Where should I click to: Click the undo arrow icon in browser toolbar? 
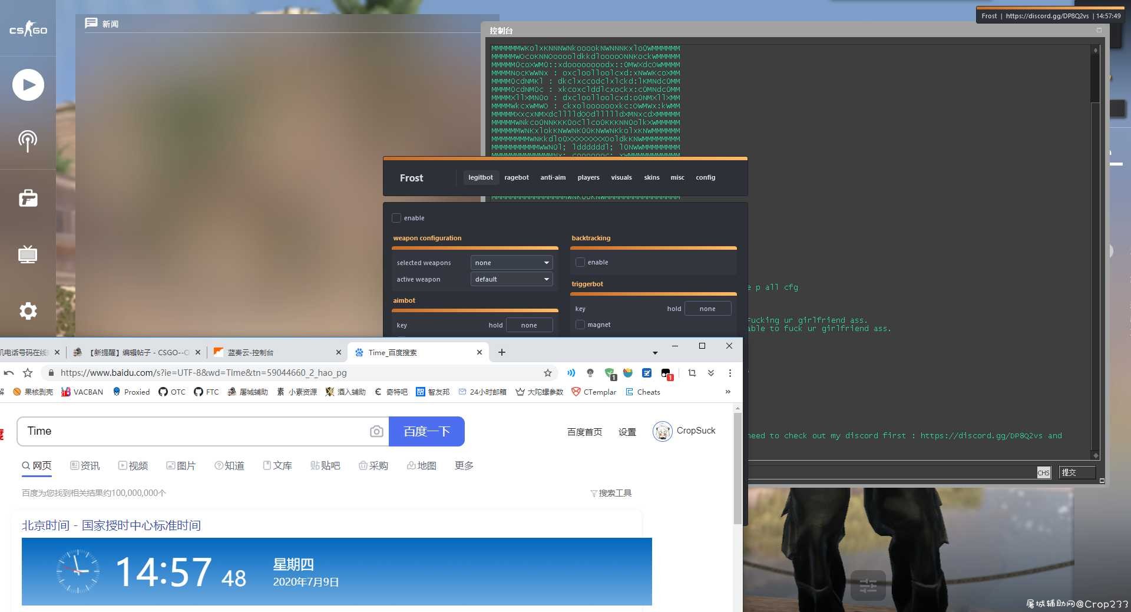pyautogui.click(x=9, y=373)
